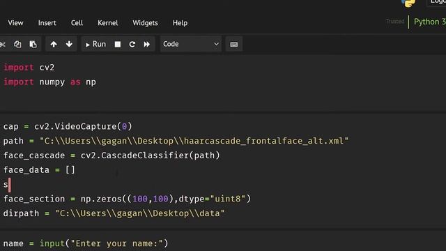Move selected cell up
The image size is (446, 251).
(54, 44)
